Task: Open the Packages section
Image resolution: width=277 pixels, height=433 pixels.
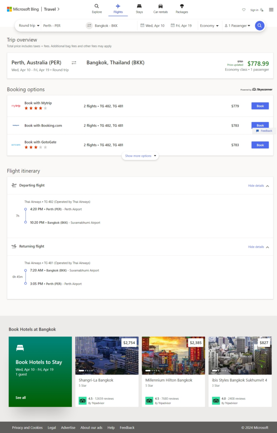Action: (x=182, y=9)
